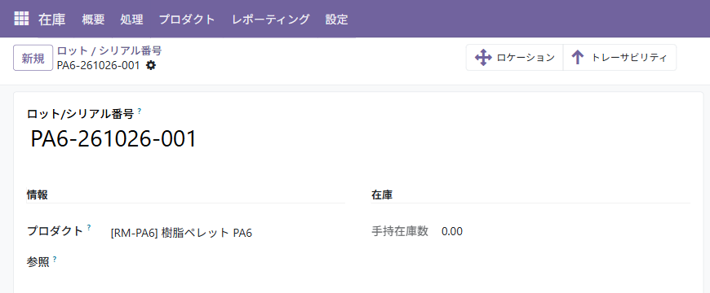Click the empty 参照 input field
Image resolution: width=710 pixels, height=293 pixels.
228,262
